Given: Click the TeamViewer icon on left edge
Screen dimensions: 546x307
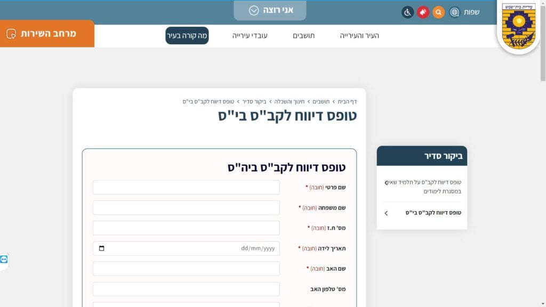Looking at the screenshot, I should [x=4, y=259].
